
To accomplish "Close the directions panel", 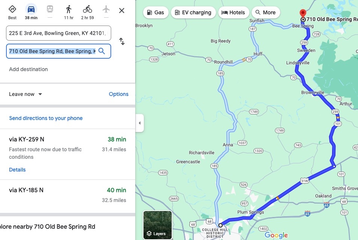I will (x=122, y=11).
